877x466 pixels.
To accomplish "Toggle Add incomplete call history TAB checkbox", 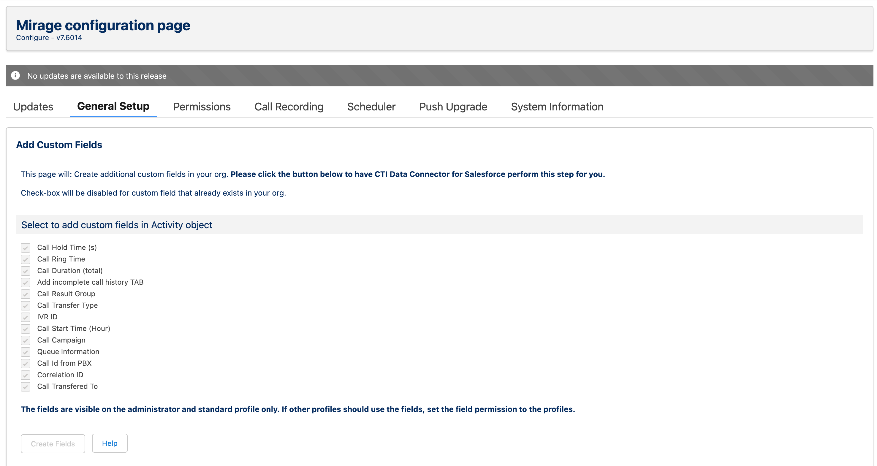I will tap(26, 283).
